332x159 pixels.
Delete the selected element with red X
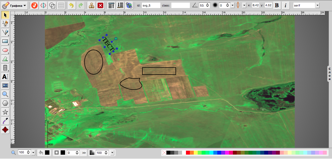(x=100, y=5)
